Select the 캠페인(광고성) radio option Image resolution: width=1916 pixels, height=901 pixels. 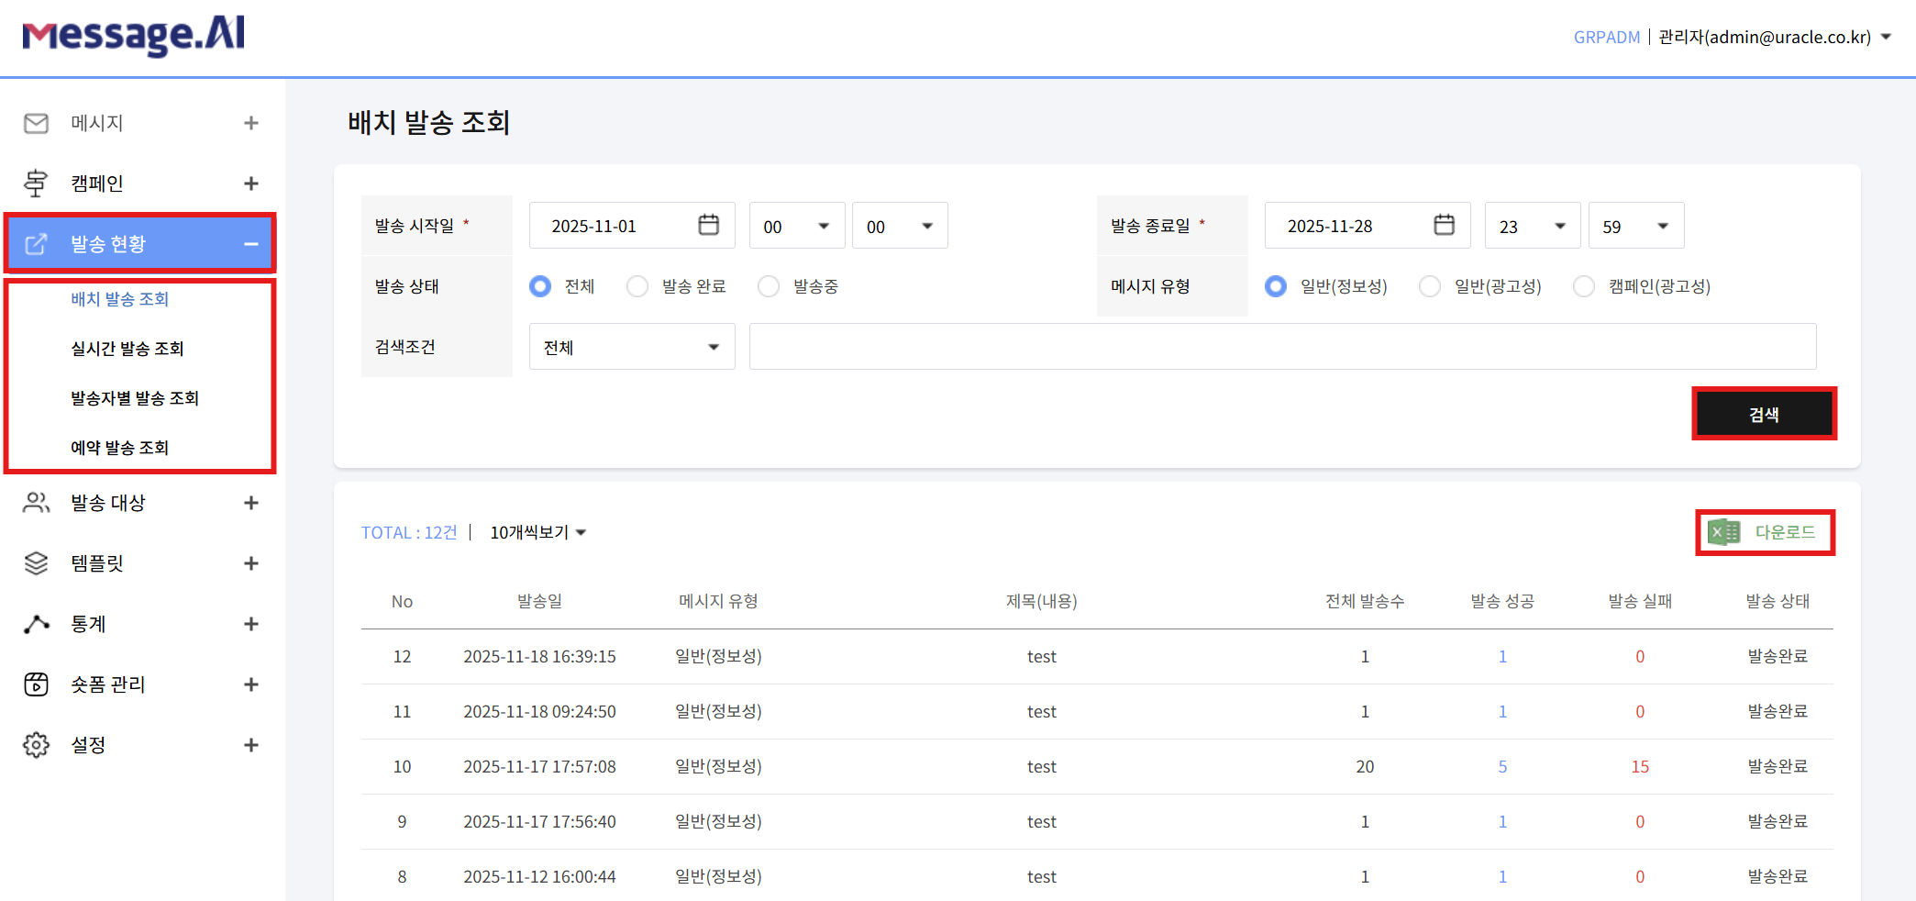[1584, 285]
